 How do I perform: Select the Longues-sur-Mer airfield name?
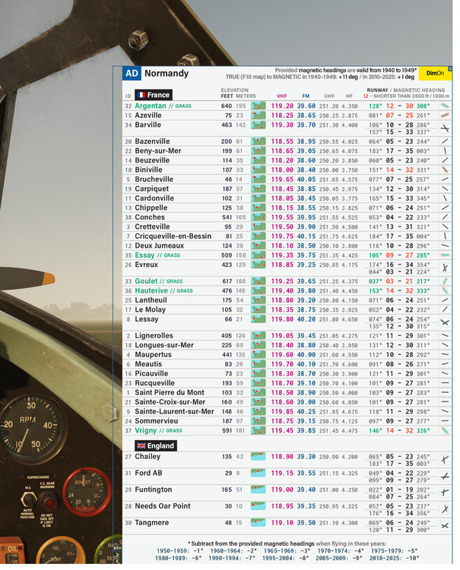pyautogui.click(x=164, y=345)
